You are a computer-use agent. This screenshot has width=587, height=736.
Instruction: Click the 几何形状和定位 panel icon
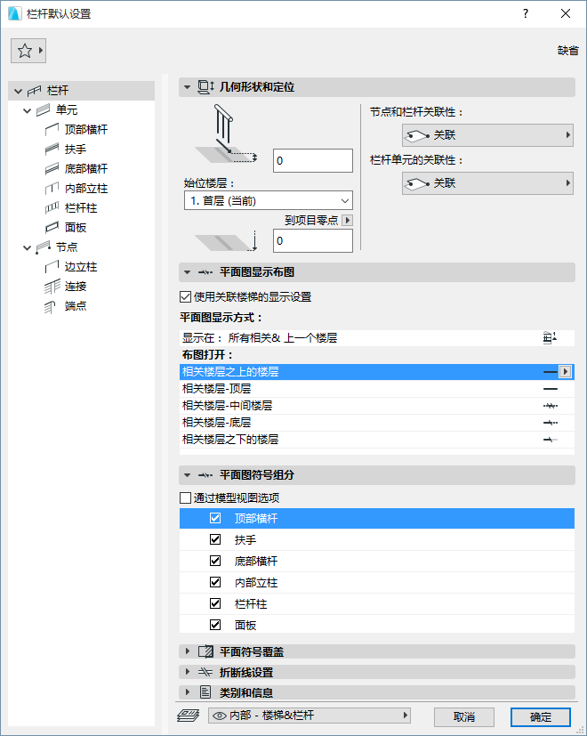(x=205, y=87)
